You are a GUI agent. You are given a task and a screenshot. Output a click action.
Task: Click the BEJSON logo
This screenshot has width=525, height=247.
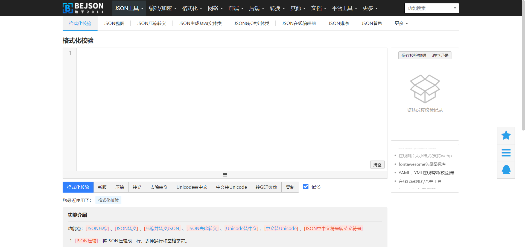83,8
